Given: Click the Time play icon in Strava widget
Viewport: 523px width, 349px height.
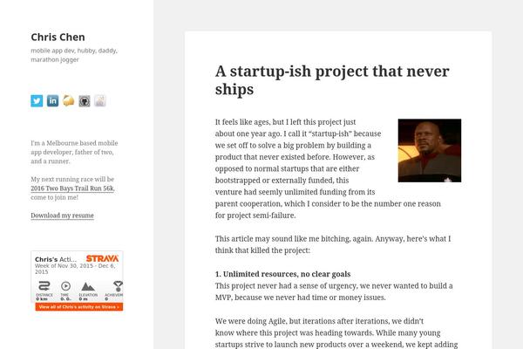Looking at the screenshot, I should pos(65,286).
